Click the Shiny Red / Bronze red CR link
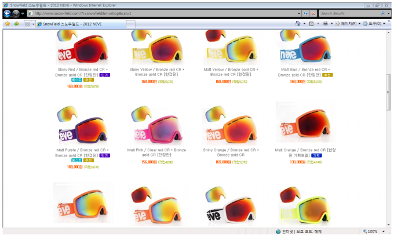394x237 pixels. click(82, 72)
